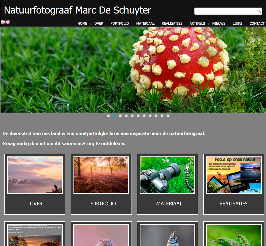Select the fourth slideshow dot
Viewport: 266px width, 246px height.
(x=126, y=116)
